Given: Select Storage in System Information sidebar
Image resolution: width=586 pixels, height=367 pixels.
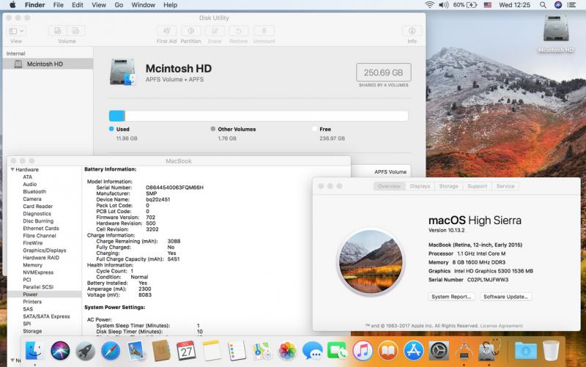Looking at the screenshot, I should tap(32, 331).
